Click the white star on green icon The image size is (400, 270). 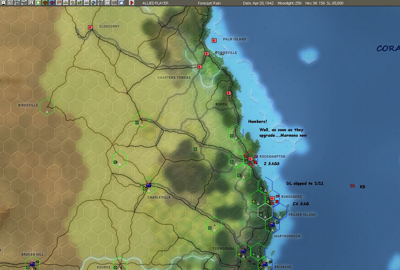pos(38,3)
